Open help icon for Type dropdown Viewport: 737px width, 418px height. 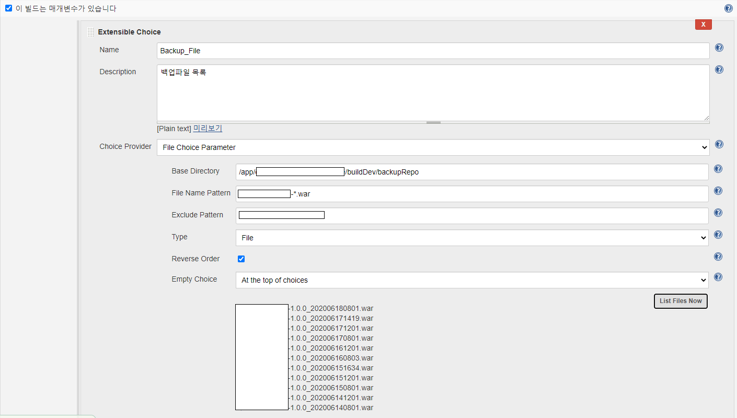[718, 235]
